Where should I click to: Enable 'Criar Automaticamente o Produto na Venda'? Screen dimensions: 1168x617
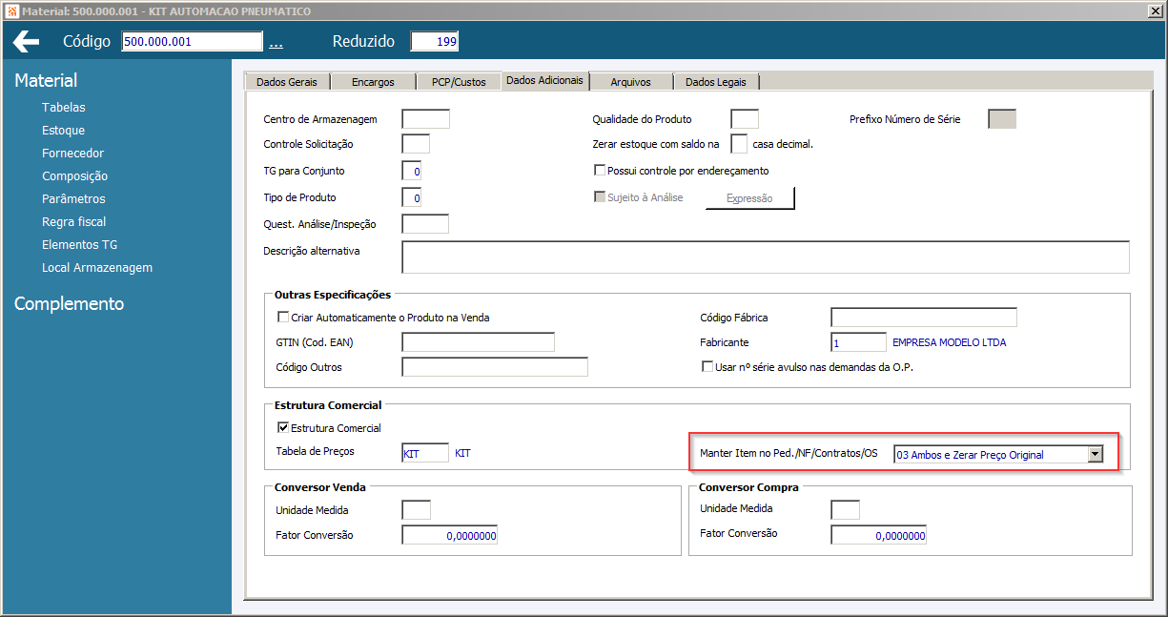(x=283, y=318)
